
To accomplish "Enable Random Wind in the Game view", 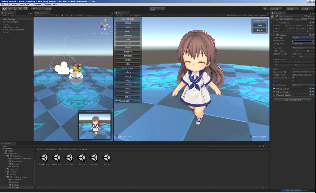I will point(117,136).
